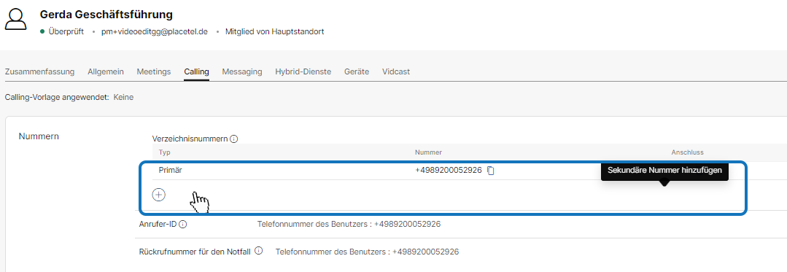The width and height of the screenshot is (787, 272).
Task: Select the Vidcast tab
Action: pos(396,71)
